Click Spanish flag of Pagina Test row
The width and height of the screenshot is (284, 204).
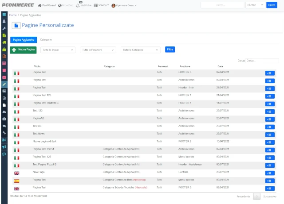click(x=17, y=181)
